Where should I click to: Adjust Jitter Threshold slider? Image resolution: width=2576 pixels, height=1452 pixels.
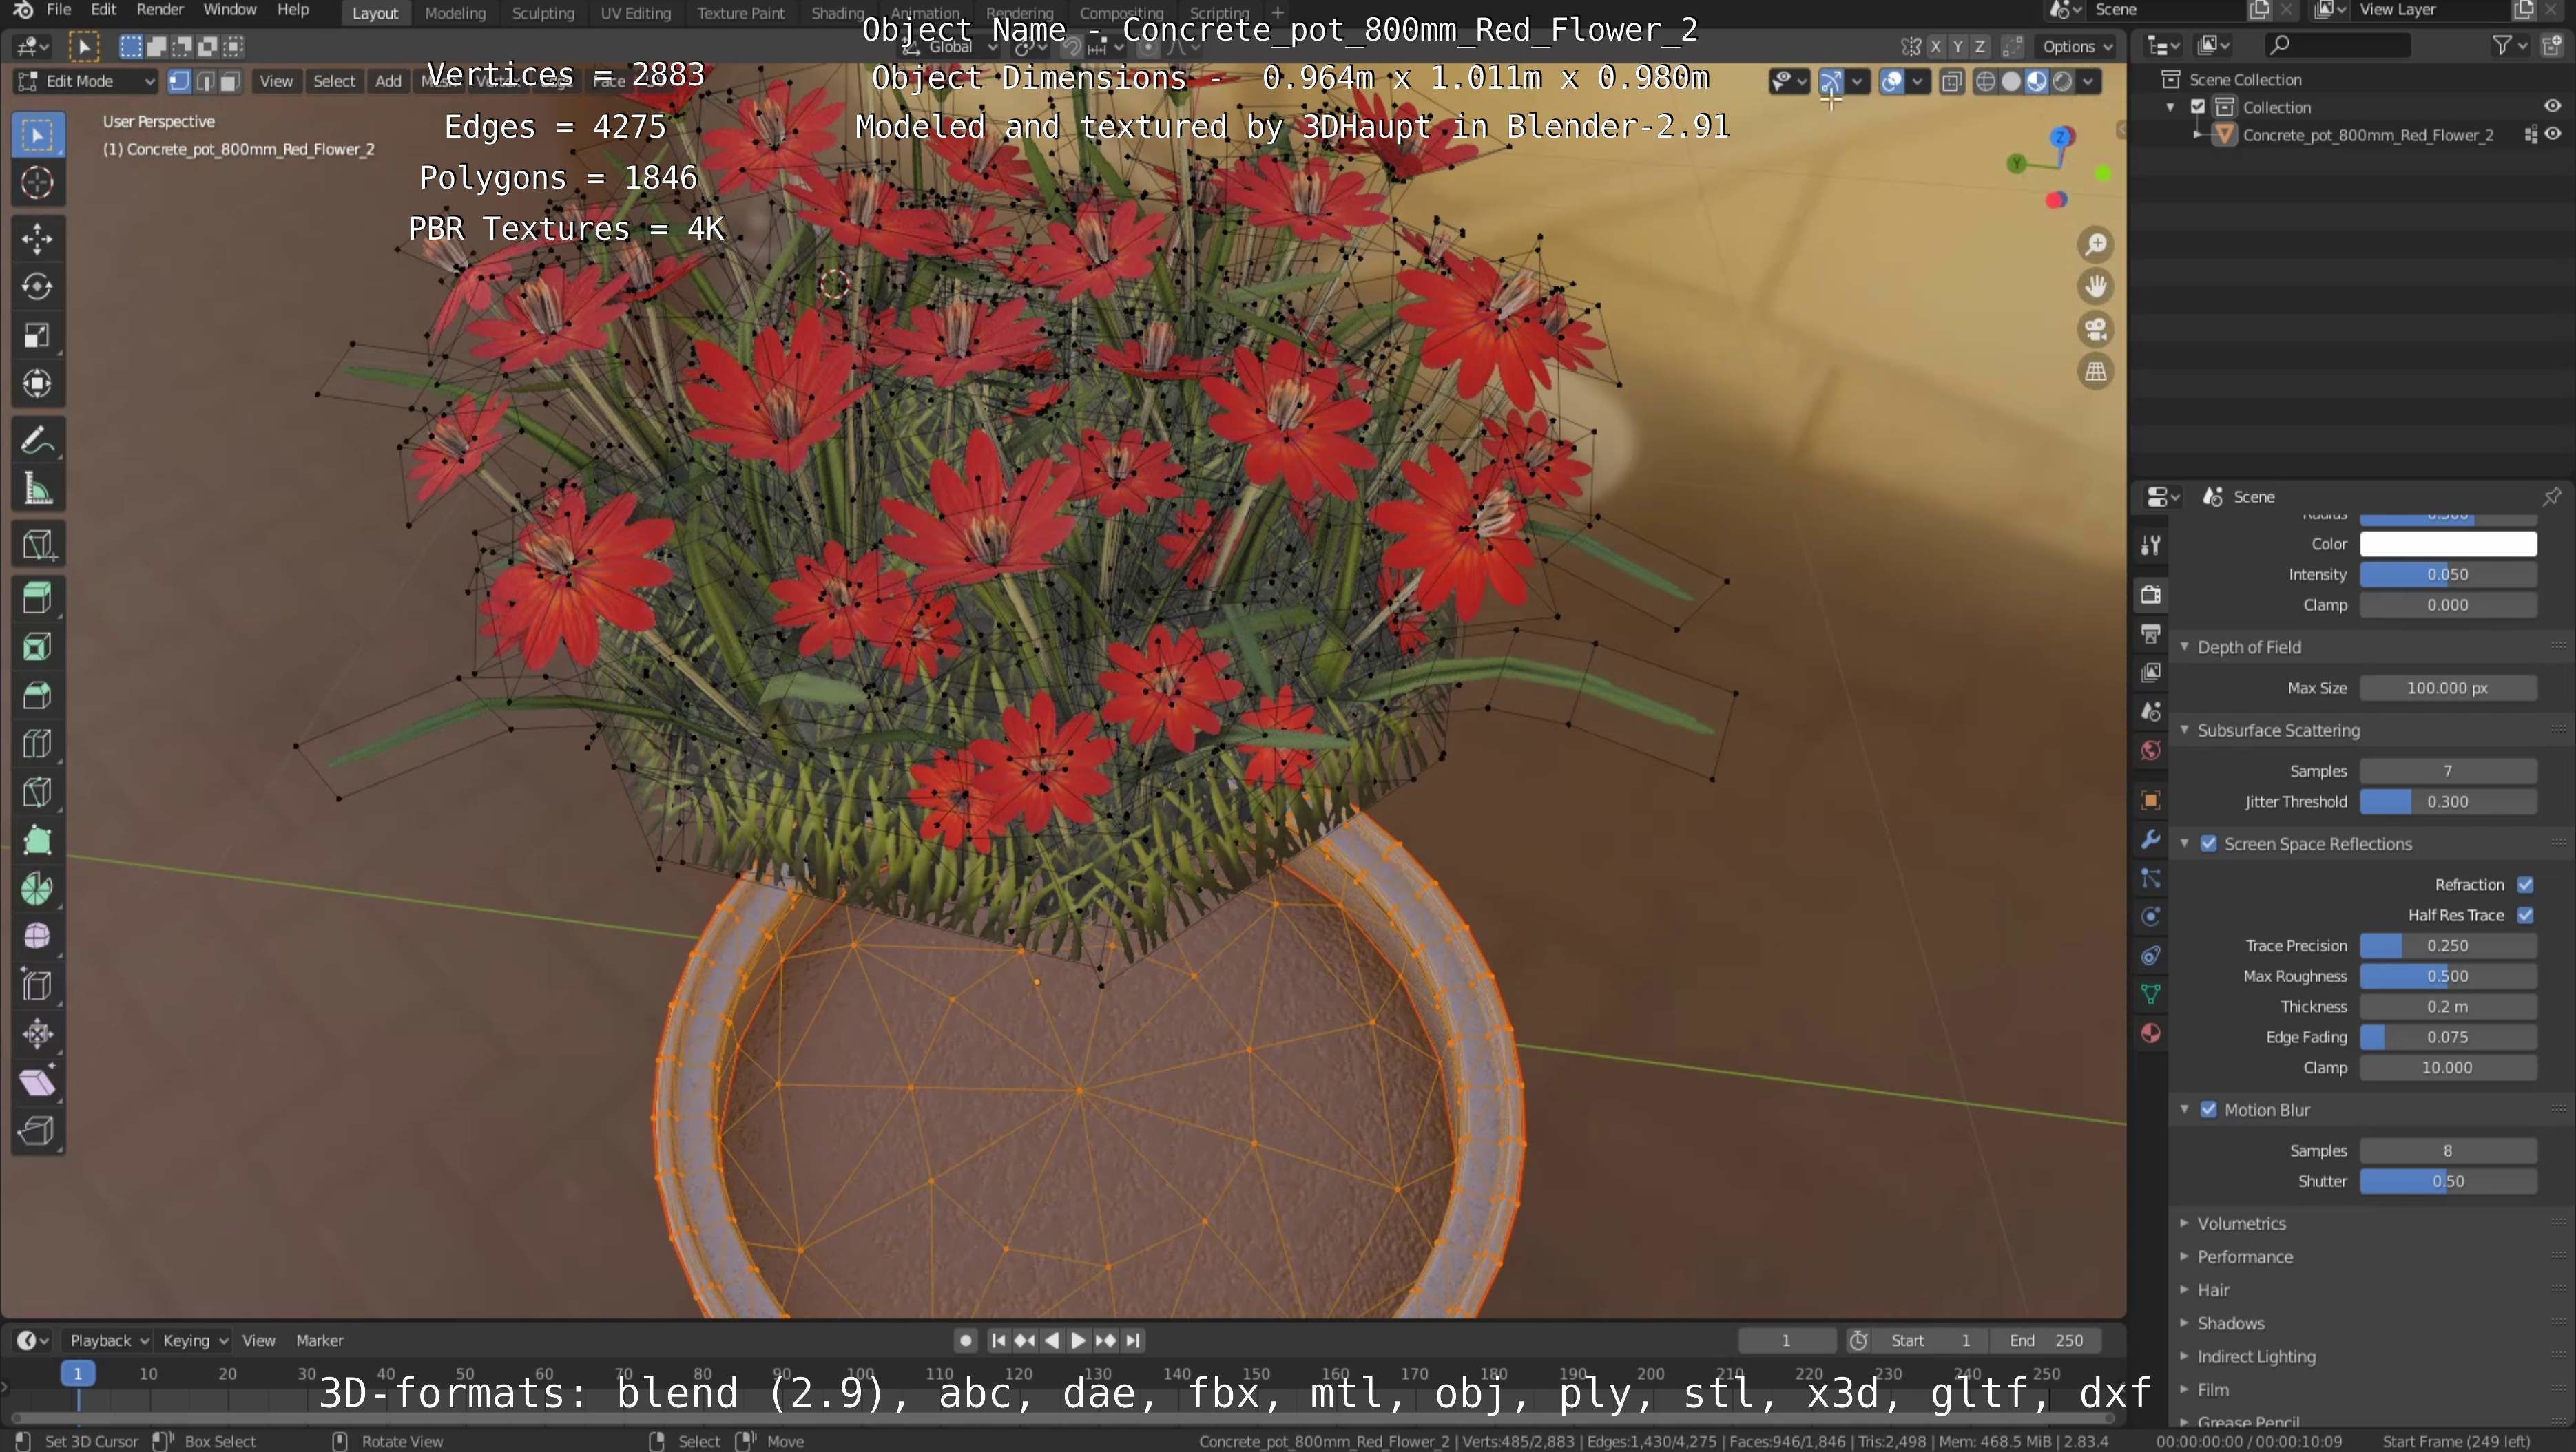(x=2448, y=801)
